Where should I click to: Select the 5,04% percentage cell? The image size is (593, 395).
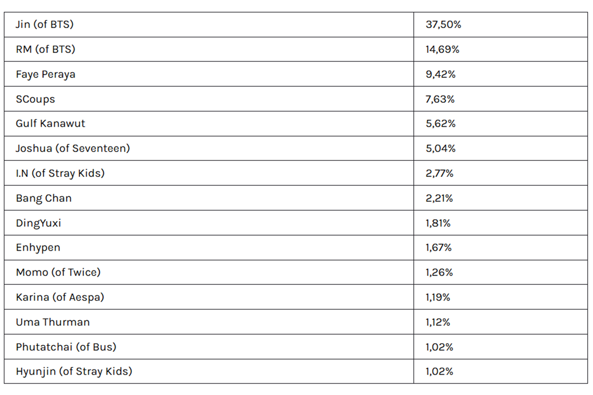coord(440,148)
